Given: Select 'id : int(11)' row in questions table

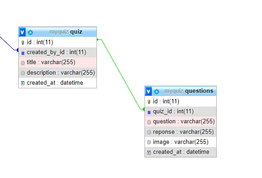Looking at the screenshot, I should click(x=181, y=102).
